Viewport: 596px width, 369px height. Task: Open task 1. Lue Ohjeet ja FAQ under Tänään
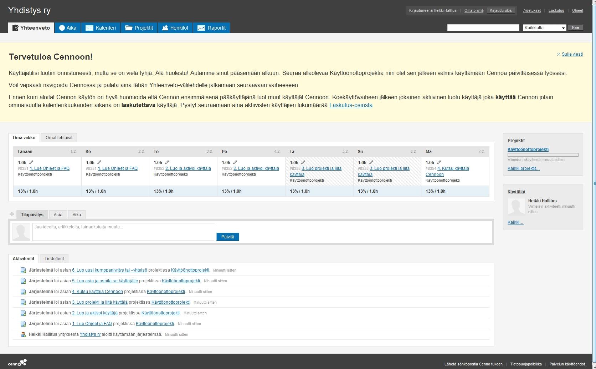(x=50, y=168)
